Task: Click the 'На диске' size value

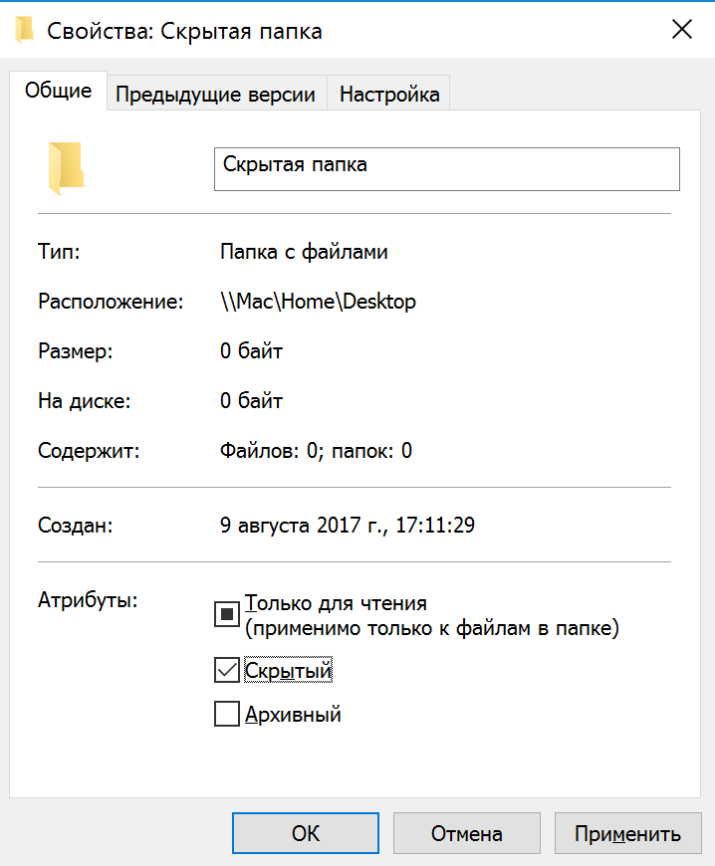Action: point(251,401)
